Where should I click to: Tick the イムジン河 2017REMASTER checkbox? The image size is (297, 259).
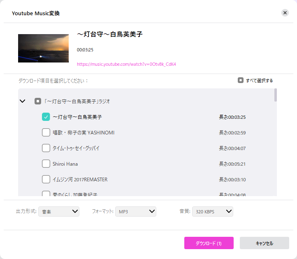tap(46, 180)
